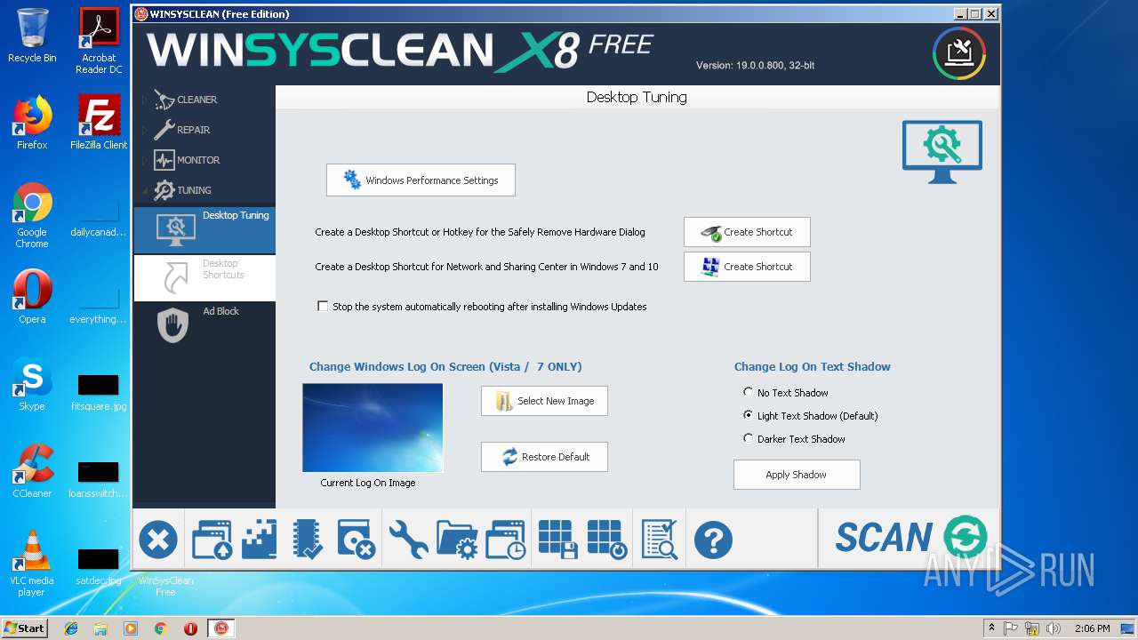
Task: Click Select New Image button
Action: pyautogui.click(x=544, y=401)
